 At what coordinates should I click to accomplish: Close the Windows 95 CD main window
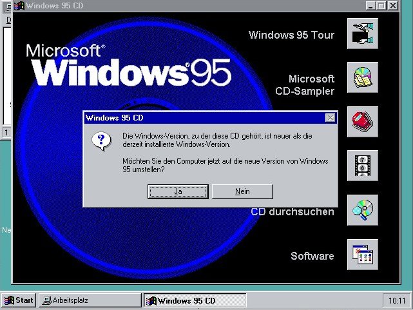click(393, 6)
